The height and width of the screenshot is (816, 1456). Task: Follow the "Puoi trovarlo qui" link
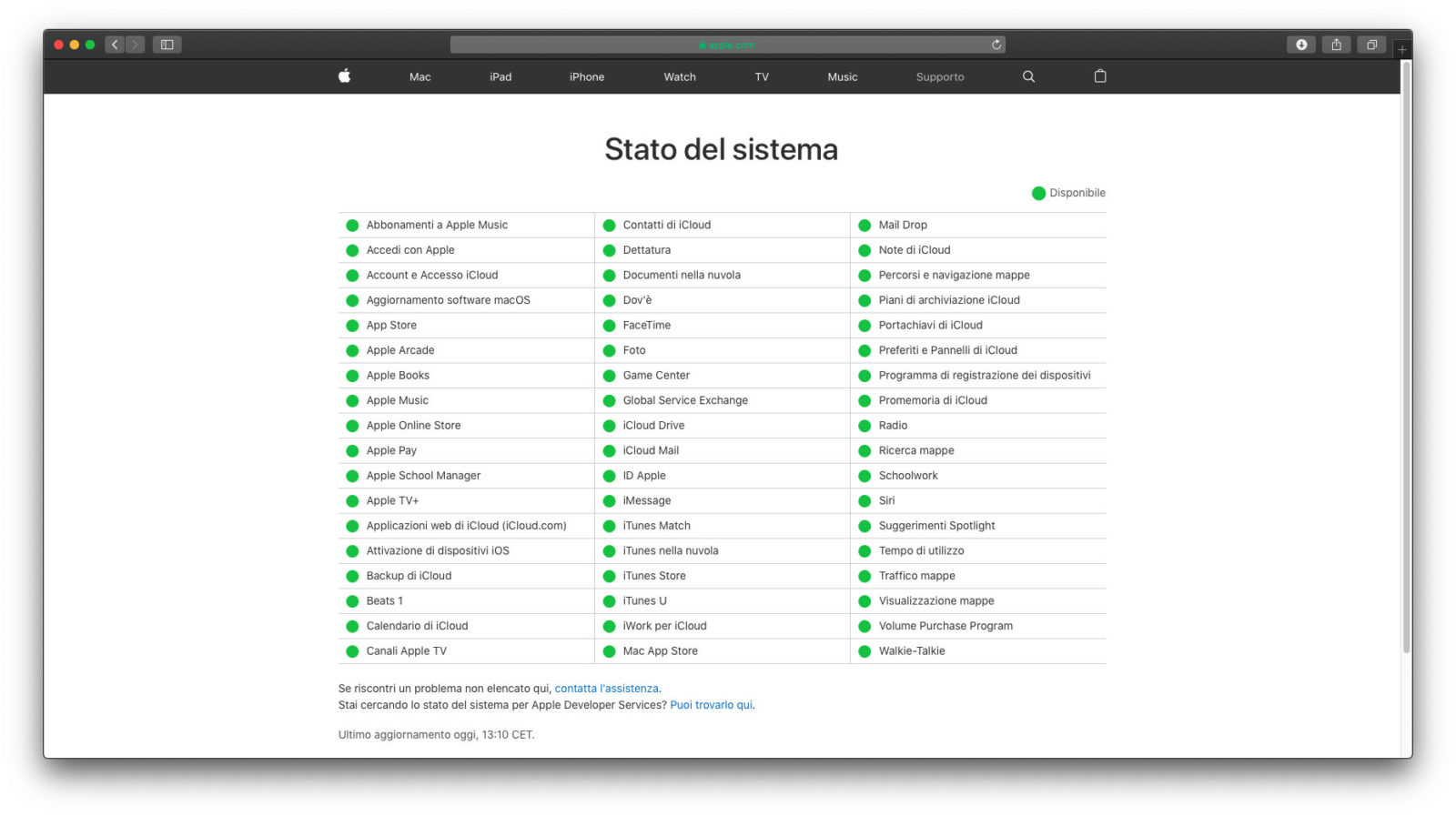click(711, 705)
